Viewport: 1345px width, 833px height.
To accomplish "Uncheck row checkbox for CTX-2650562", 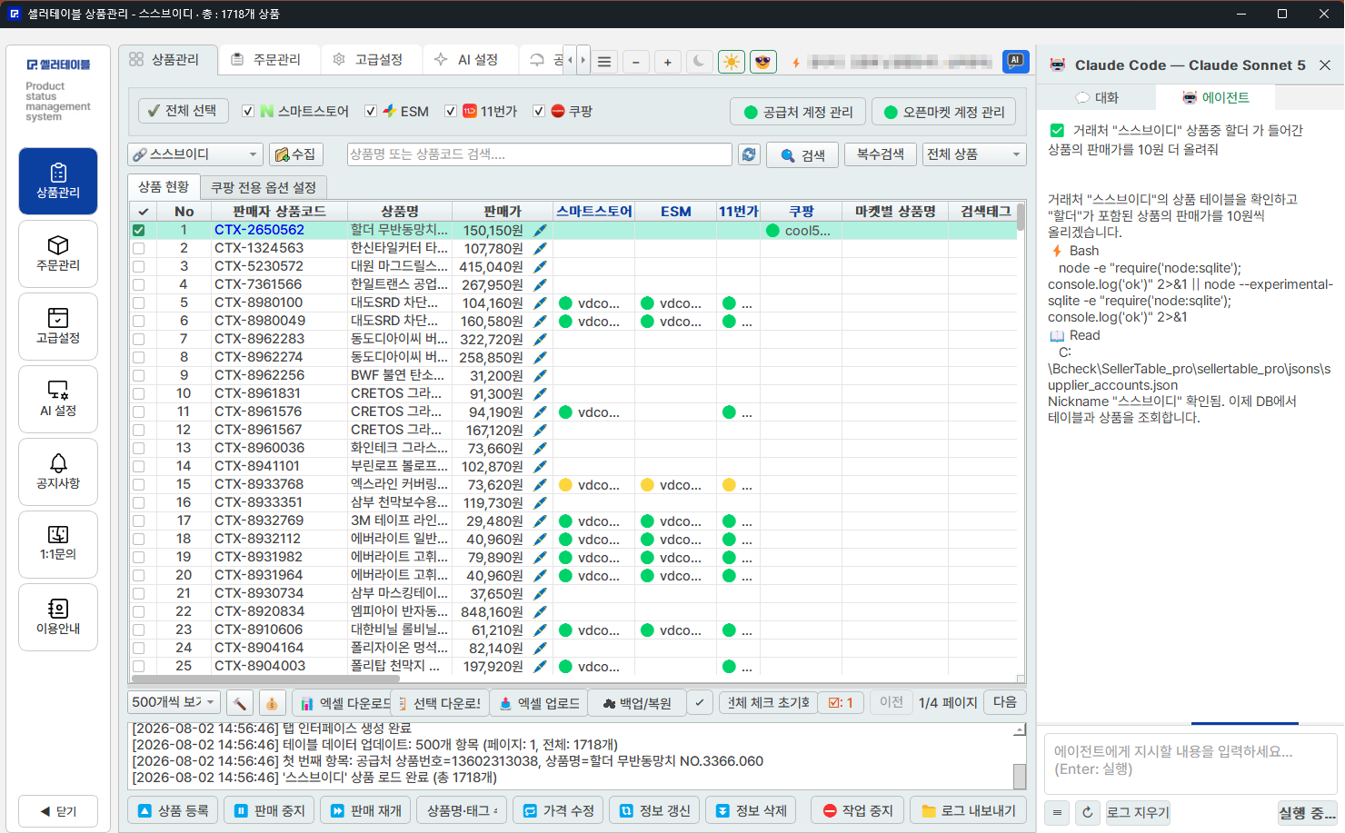I will [139, 230].
